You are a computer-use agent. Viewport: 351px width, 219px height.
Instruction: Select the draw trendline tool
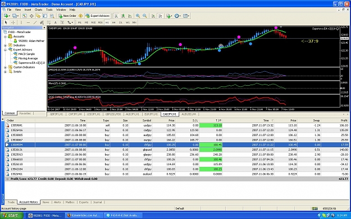click(x=35, y=22)
